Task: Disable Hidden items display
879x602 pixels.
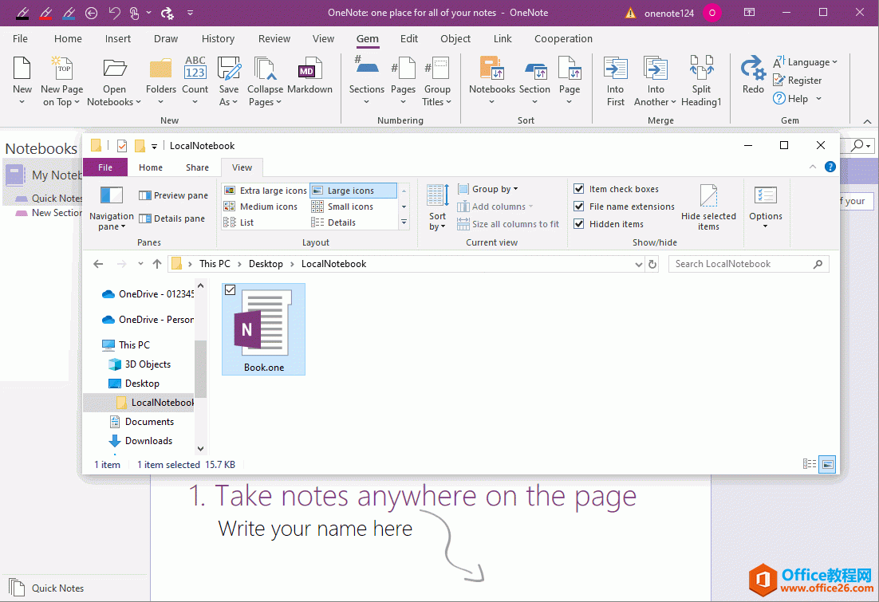Action: [578, 223]
